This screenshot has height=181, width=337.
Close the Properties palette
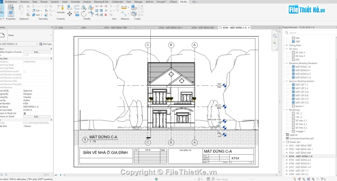click(51, 27)
